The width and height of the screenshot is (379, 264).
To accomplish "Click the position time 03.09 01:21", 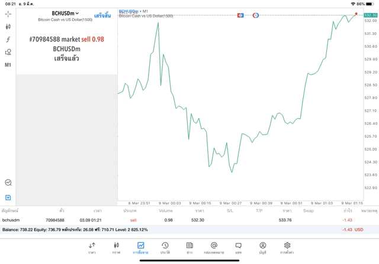I will click(x=91, y=220).
